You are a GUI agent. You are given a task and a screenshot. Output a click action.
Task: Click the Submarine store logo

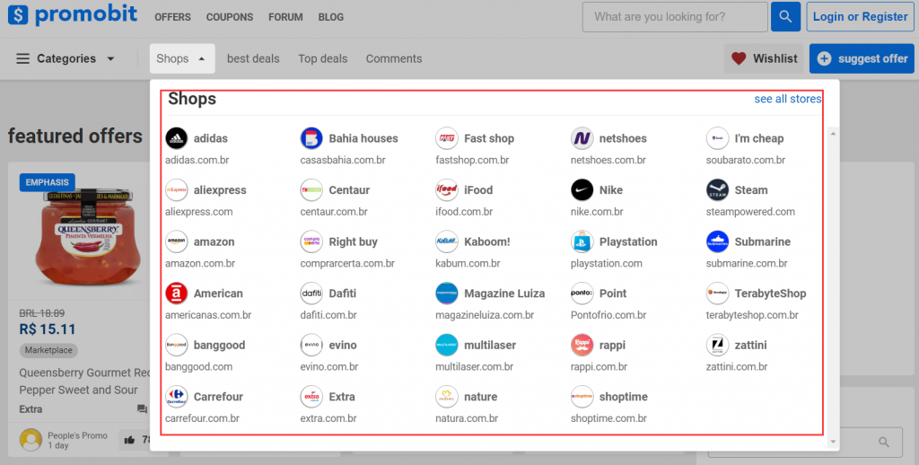[x=717, y=241]
